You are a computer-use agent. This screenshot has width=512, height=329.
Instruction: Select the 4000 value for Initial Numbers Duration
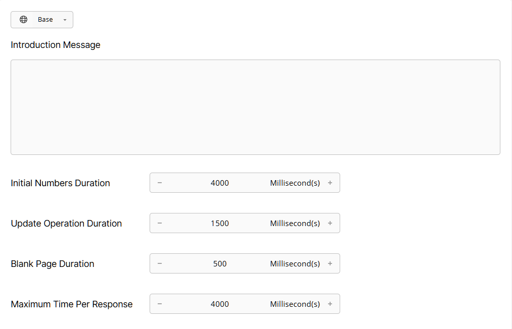220,183
